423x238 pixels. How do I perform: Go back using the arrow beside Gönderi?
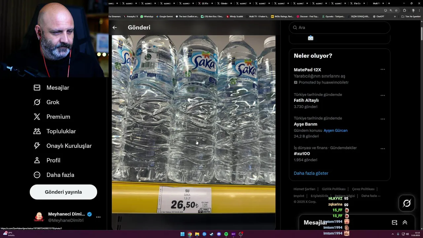[x=115, y=27]
